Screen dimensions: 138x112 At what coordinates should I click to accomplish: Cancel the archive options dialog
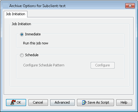(38, 102)
